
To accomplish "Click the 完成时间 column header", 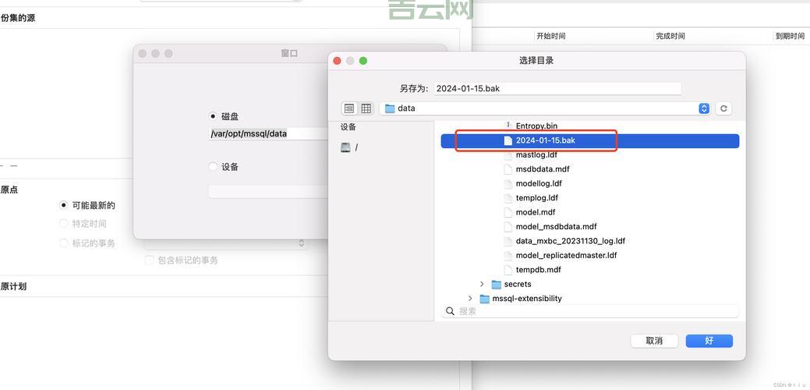I will (670, 36).
